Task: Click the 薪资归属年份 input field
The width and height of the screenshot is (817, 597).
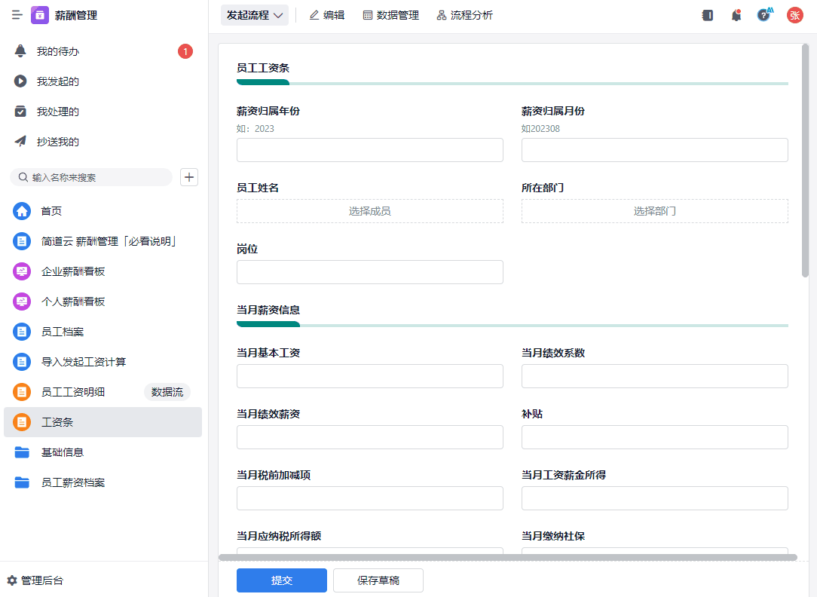Action: 369,150
